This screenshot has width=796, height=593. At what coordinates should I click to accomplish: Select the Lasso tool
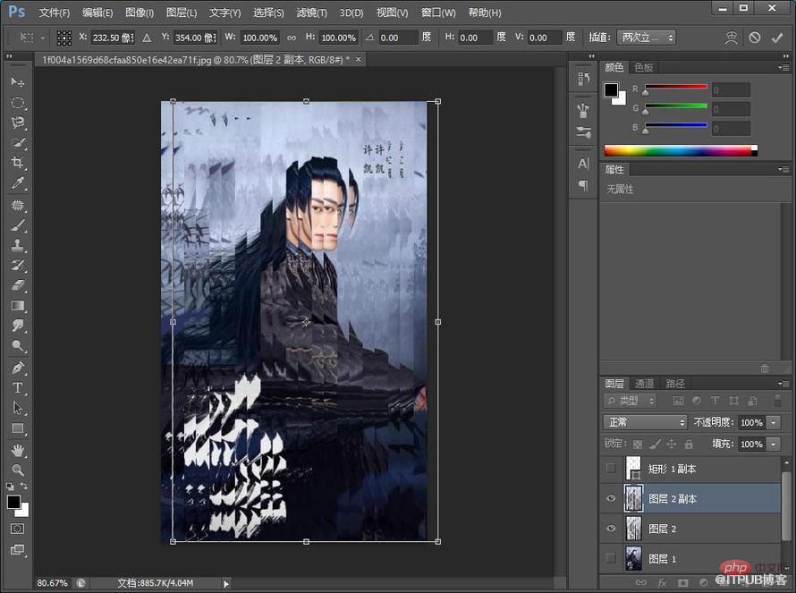click(x=18, y=123)
